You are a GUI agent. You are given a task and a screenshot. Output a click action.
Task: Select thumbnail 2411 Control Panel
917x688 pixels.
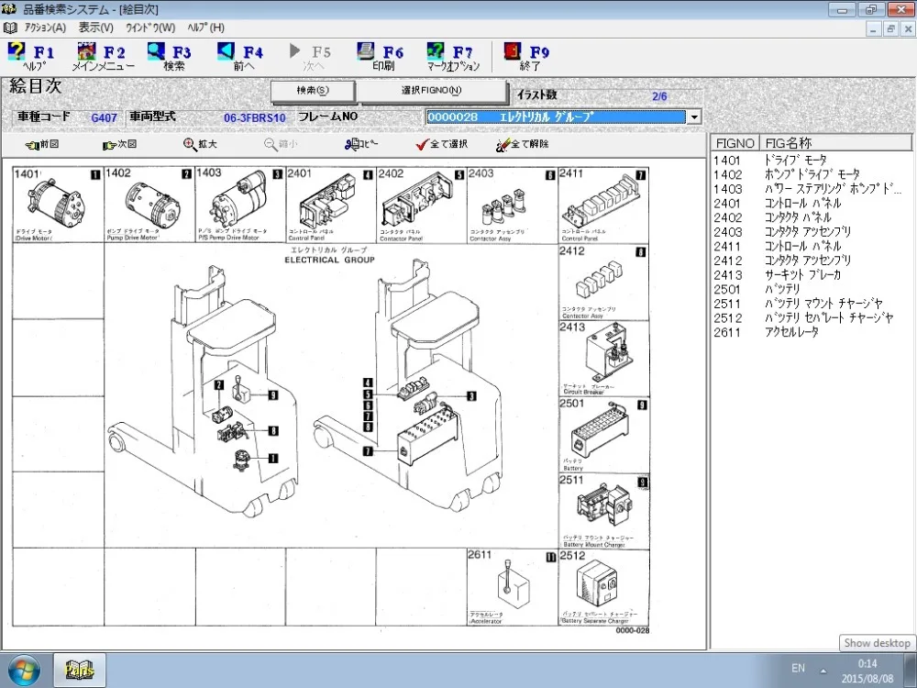(603, 205)
